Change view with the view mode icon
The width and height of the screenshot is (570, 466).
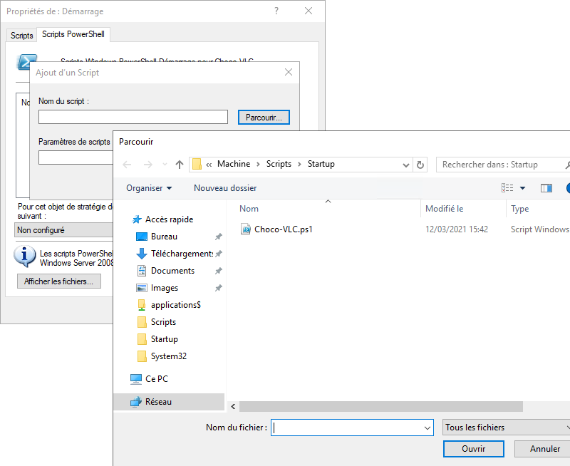(507, 188)
